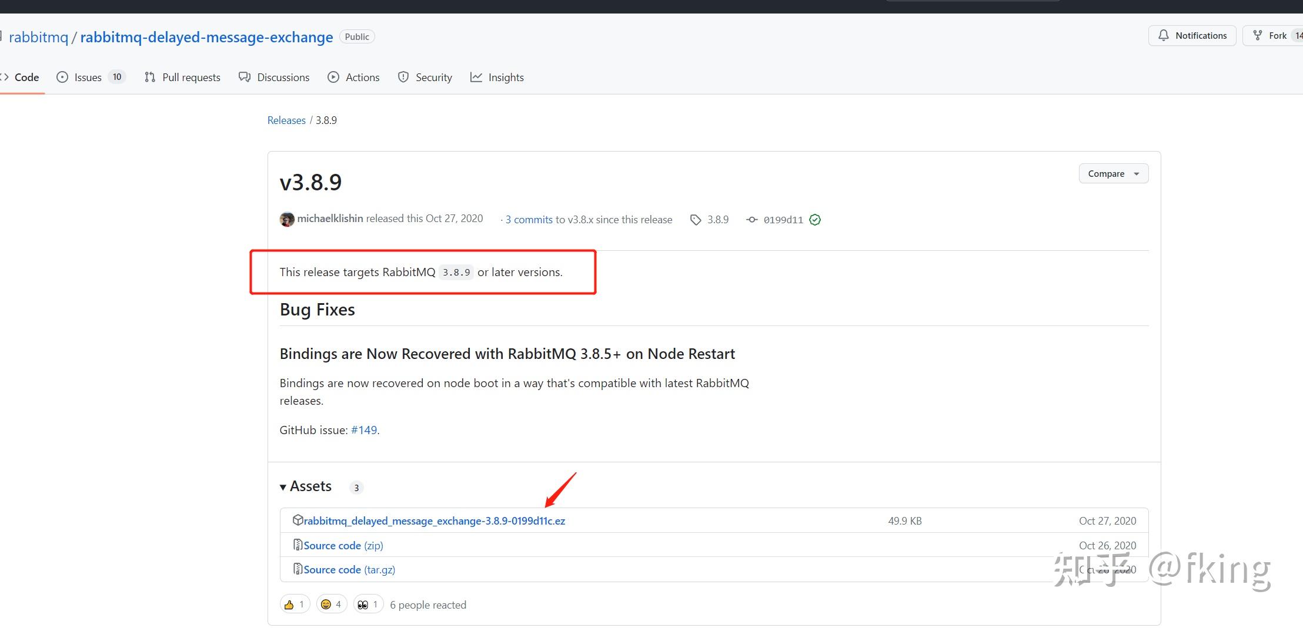
Task: Open commit 0199d11
Action: 783,220
